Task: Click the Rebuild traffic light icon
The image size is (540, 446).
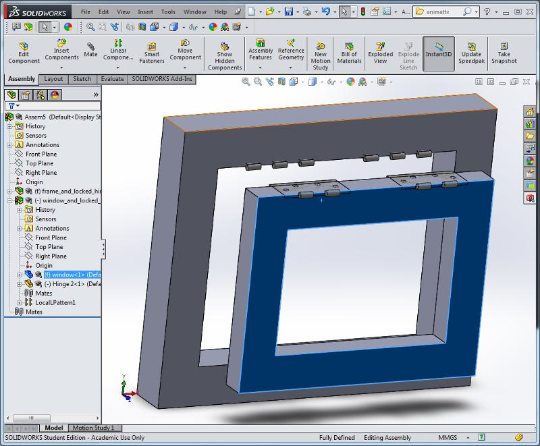Action: [x=363, y=11]
